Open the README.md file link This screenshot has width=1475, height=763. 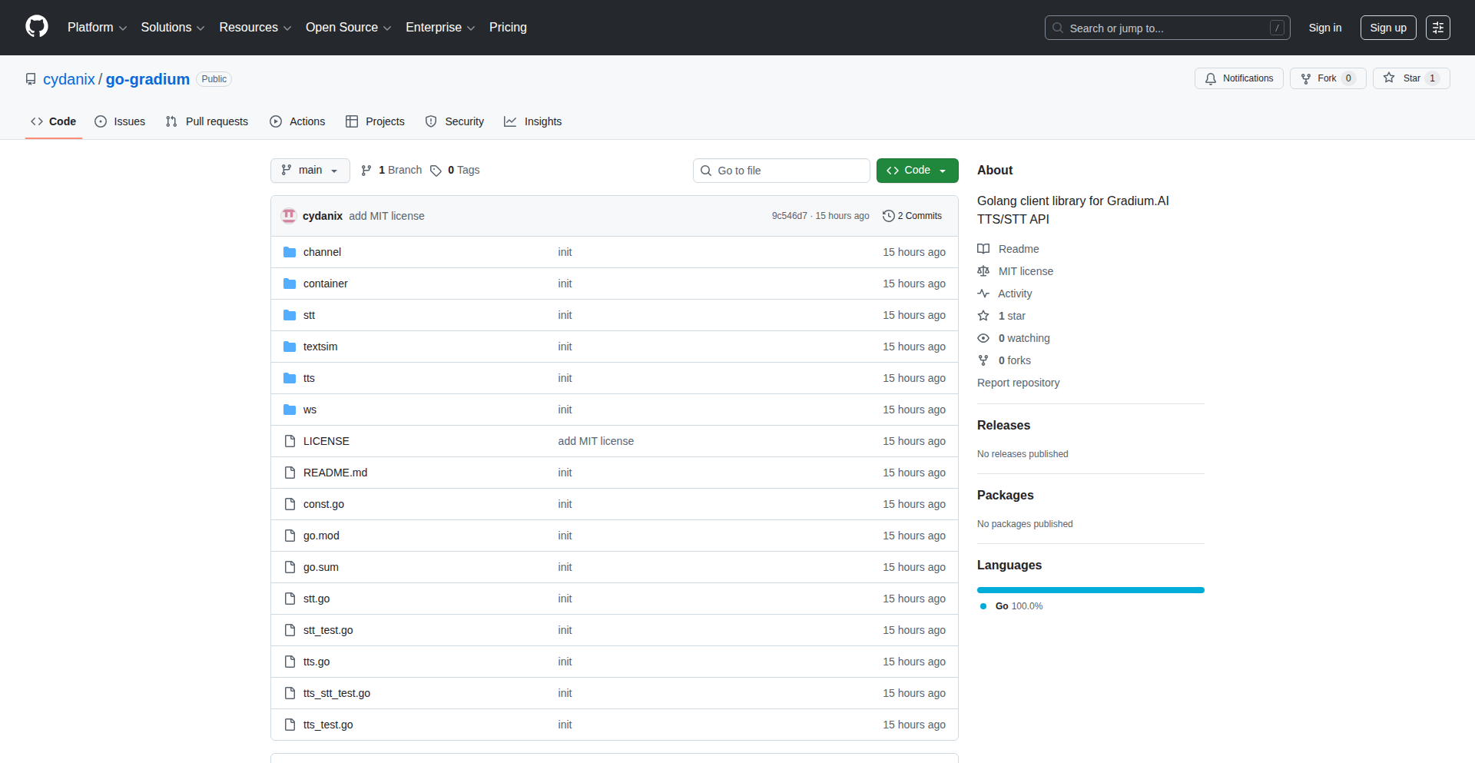point(335,473)
